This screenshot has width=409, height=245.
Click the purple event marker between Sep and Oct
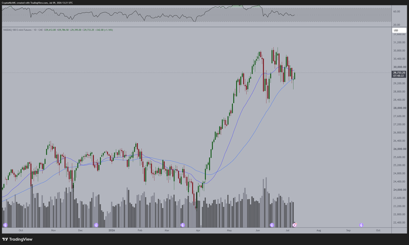pos(361,225)
